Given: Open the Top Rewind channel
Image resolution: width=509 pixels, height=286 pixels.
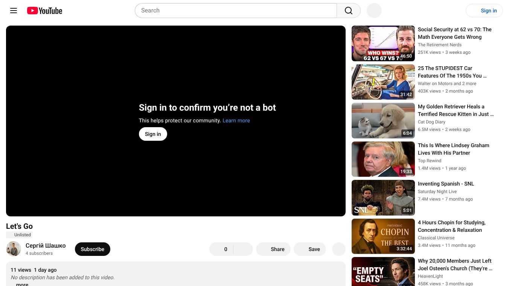Looking at the screenshot, I should [430, 161].
